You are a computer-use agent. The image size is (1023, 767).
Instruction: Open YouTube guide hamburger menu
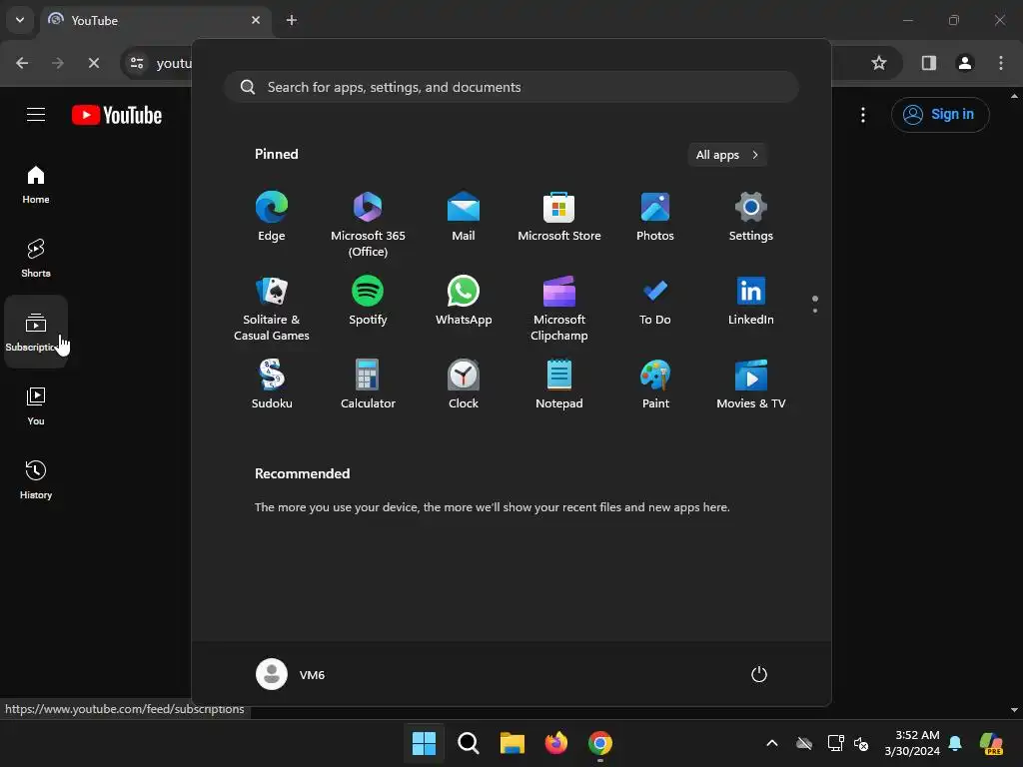[36, 115]
